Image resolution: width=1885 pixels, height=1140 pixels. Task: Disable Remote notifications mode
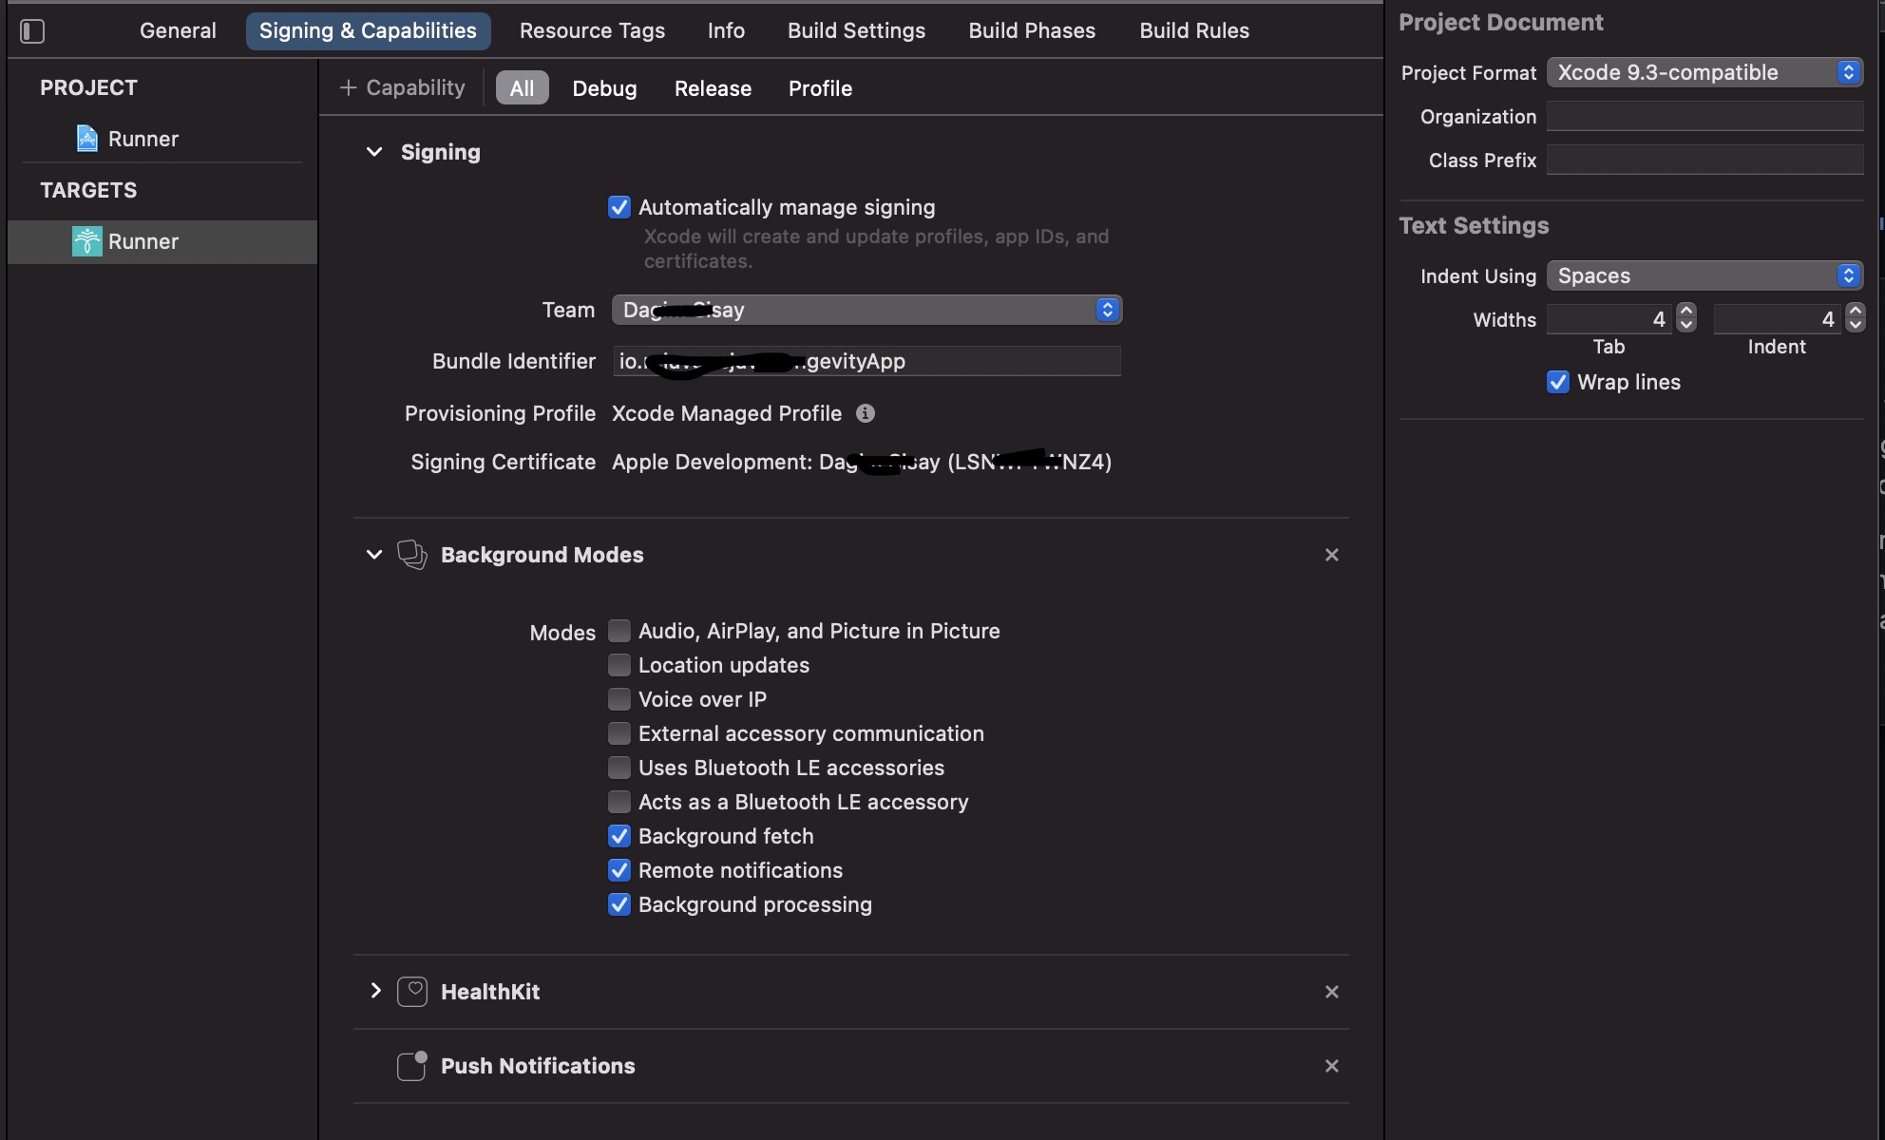pyautogui.click(x=619, y=870)
